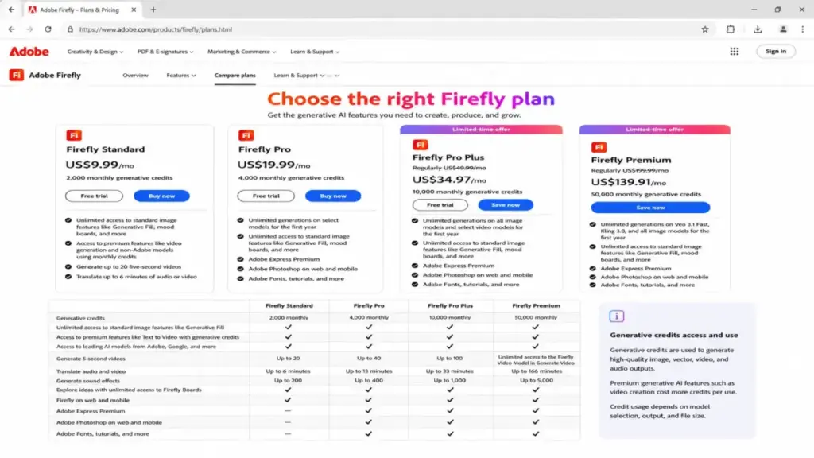The height and width of the screenshot is (458, 814).
Task: Expand PDF & E-signatures menu
Action: (165, 52)
